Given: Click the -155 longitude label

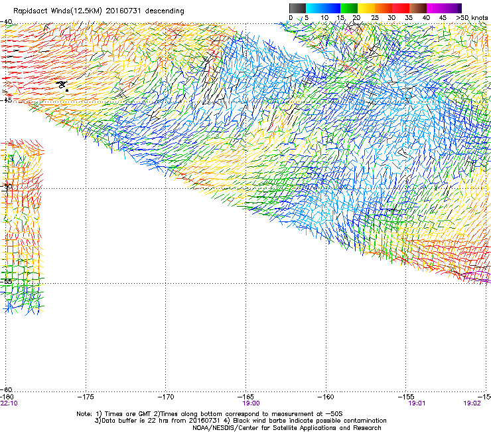Looking at the screenshot, I should pos(406,397).
